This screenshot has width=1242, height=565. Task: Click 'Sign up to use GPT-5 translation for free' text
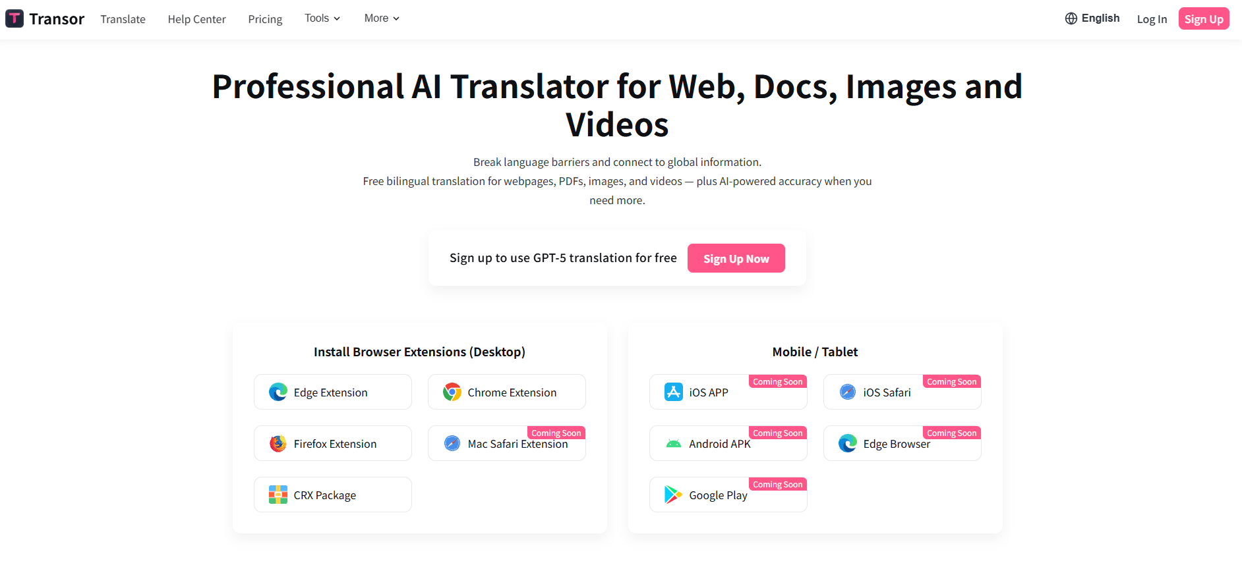[x=563, y=258]
